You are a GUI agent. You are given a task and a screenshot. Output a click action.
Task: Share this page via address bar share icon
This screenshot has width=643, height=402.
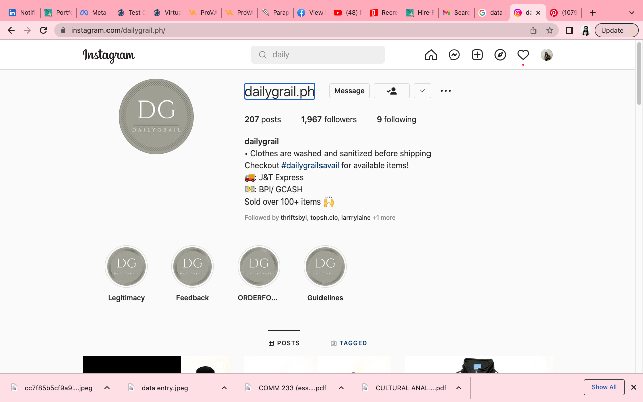coord(533,30)
